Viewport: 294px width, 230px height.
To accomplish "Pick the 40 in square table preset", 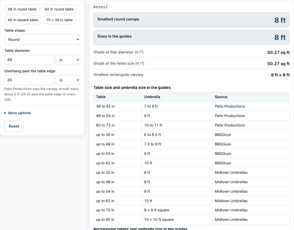I will point(23,20).
